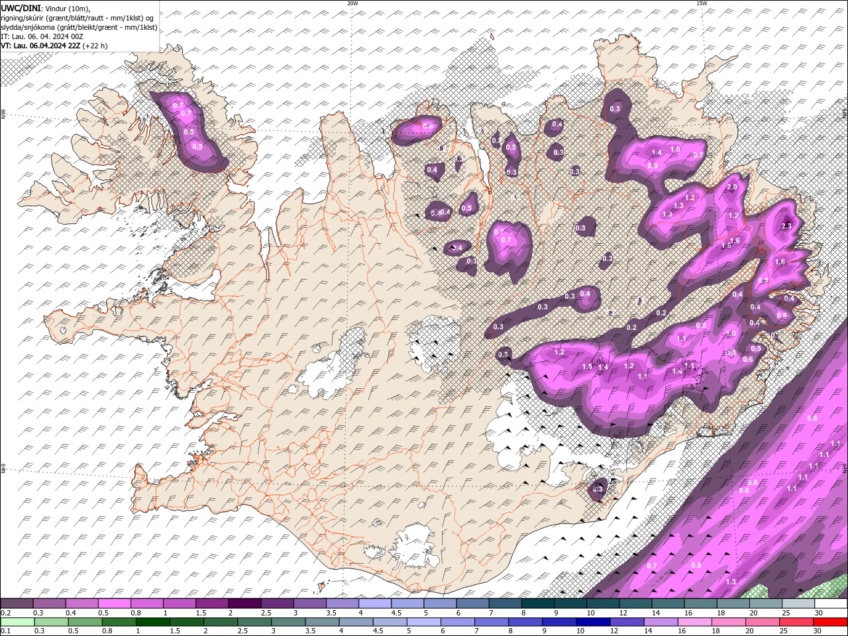Click the 15W longitude label
848x636 pixels.
click(702, 3)
